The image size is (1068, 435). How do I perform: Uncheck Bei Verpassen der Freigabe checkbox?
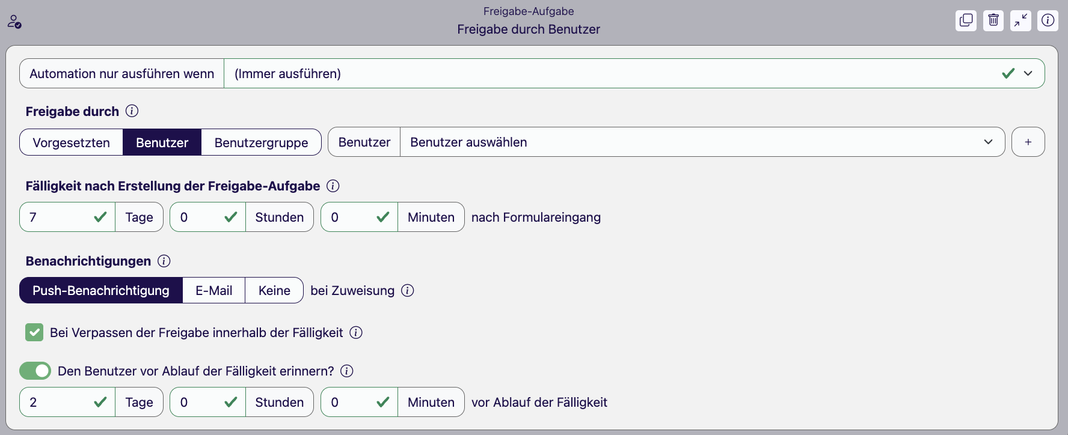coord(34,332)
